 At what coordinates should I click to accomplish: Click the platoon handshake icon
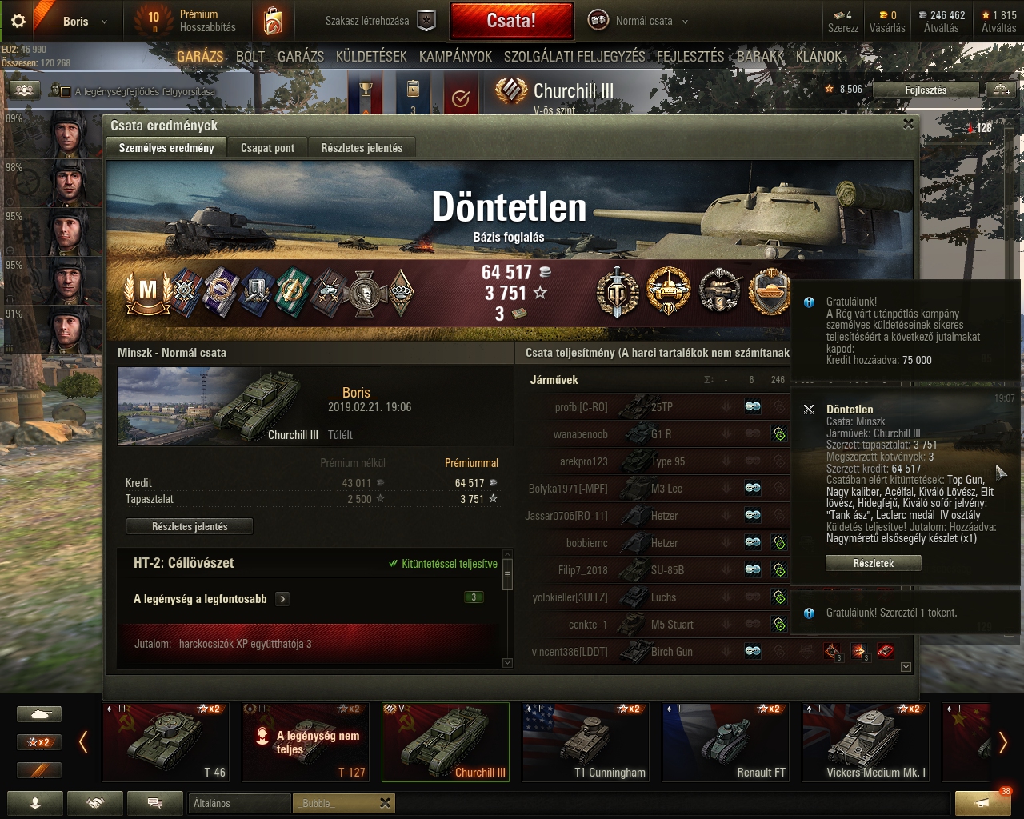(95, 803)
